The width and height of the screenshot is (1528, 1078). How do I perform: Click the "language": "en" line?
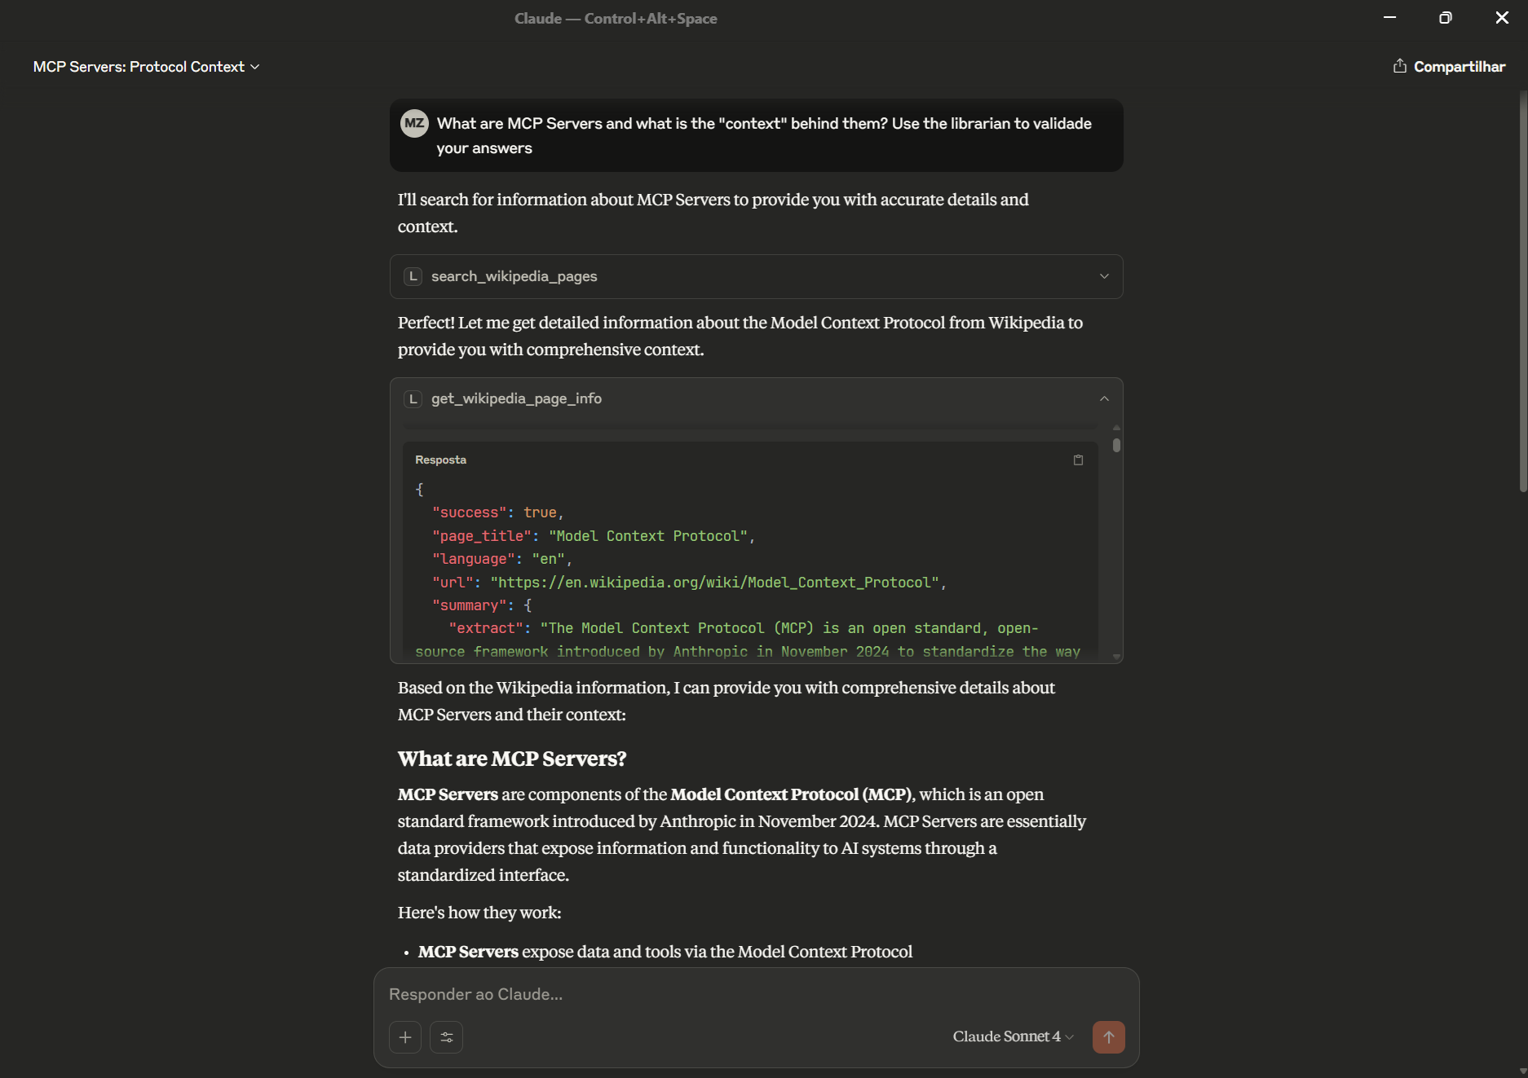(x=501, y=559)
